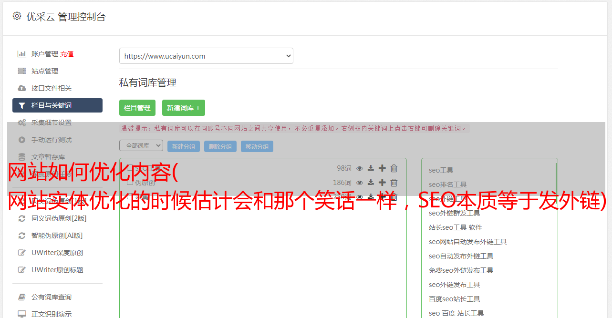This screenshot has height=318, width=612.
Task: Select keyword seo排名工具 in the right list
Action: pyautogui.click(x=448, y=185)
